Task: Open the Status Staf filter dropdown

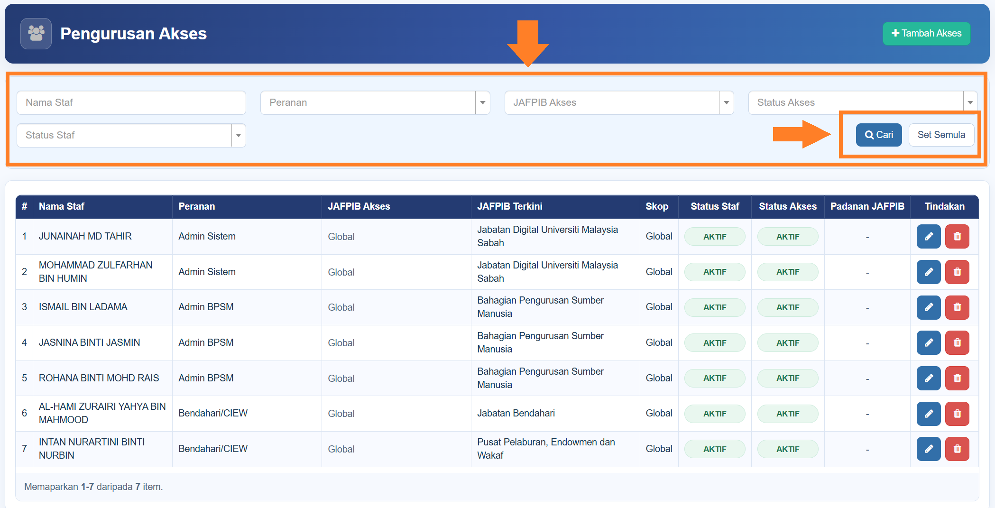Action: tap(131, 135)
